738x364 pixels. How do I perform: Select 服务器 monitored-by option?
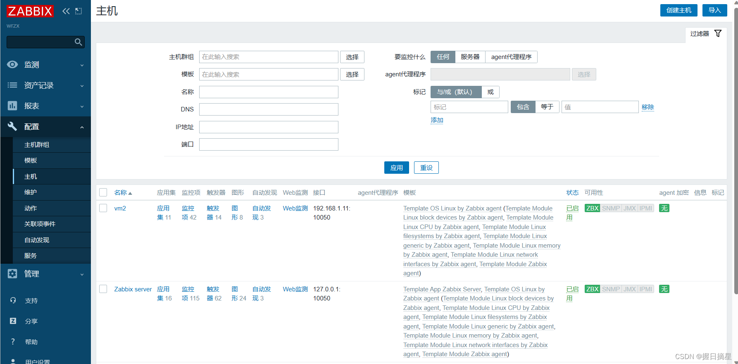(470, 57)
